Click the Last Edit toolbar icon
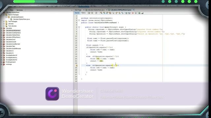 tap(89, 13)
